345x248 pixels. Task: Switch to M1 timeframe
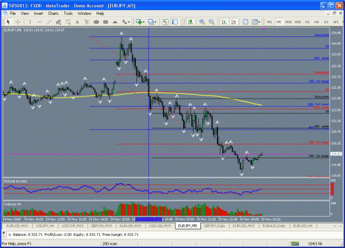[269, 21]
